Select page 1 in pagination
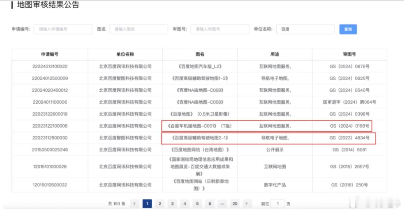This screenshot has width=404, height=212. tap(147, 204)
